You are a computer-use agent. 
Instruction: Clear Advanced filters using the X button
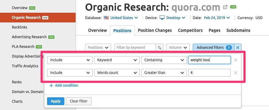pyautogui.click(x=238, y=48)
